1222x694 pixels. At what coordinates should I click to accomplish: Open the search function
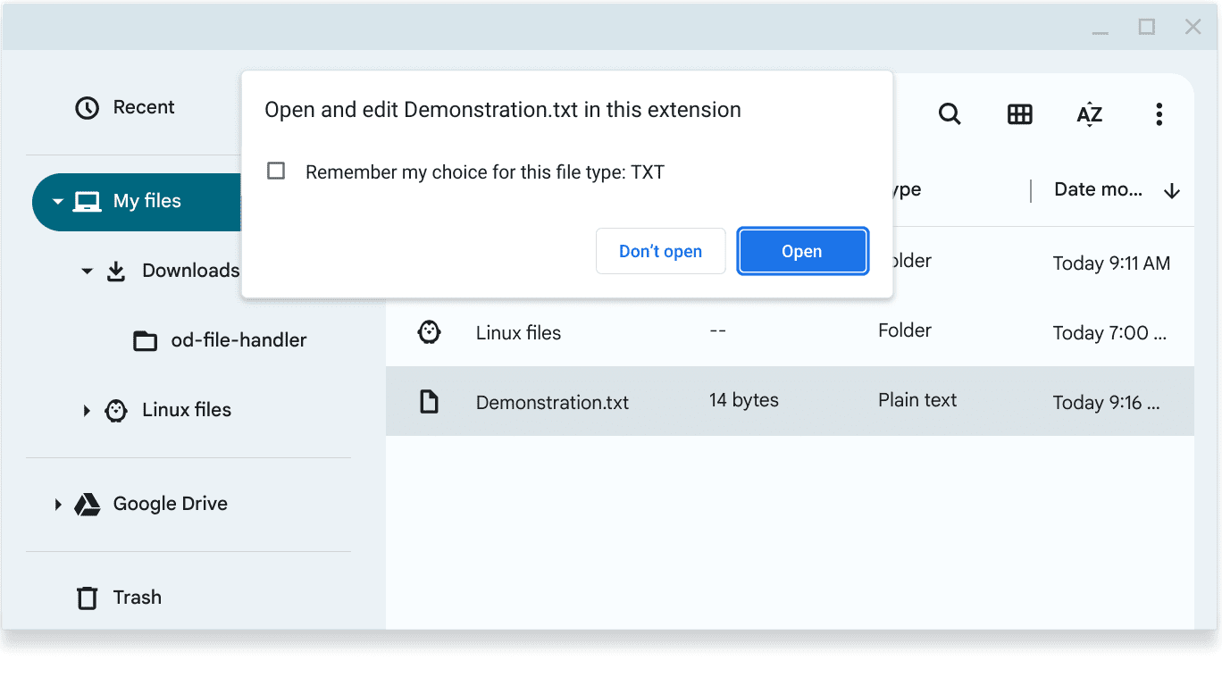[950, 114]
